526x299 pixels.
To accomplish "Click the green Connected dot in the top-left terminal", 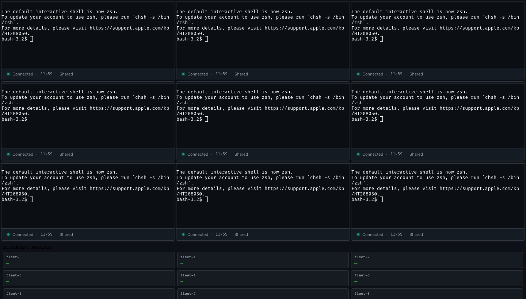I will (8, 74).
